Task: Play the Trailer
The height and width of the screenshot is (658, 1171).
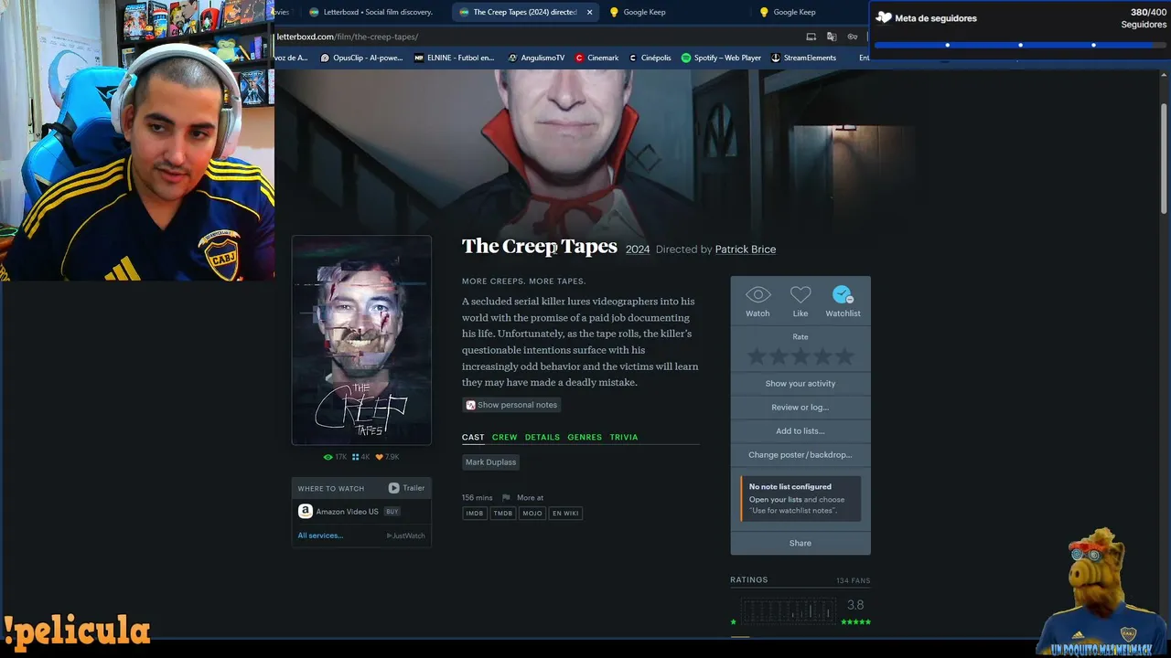Action: tap(406, 488)
